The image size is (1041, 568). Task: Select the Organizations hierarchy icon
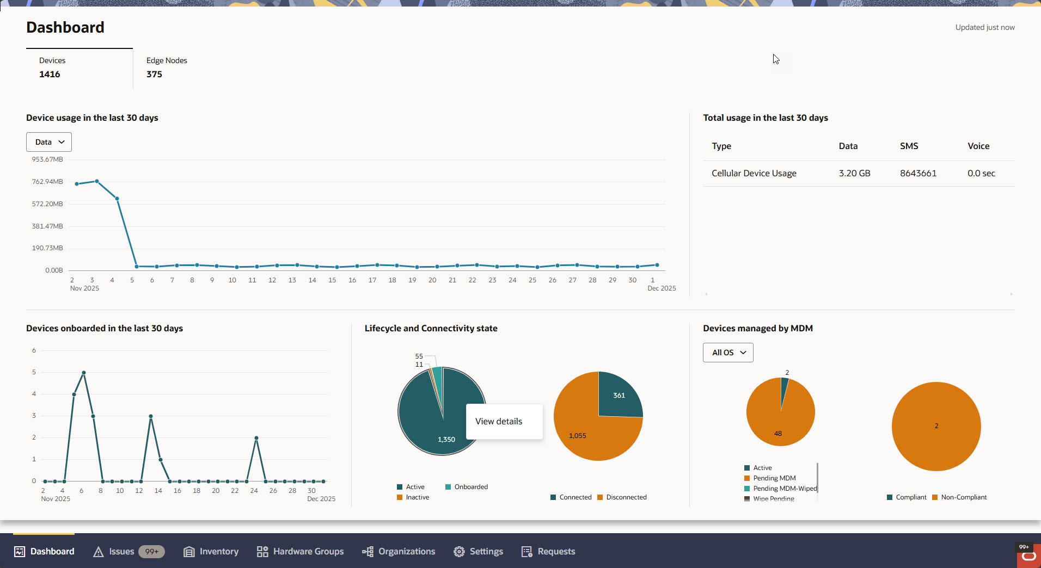click(x=367, y=551)
